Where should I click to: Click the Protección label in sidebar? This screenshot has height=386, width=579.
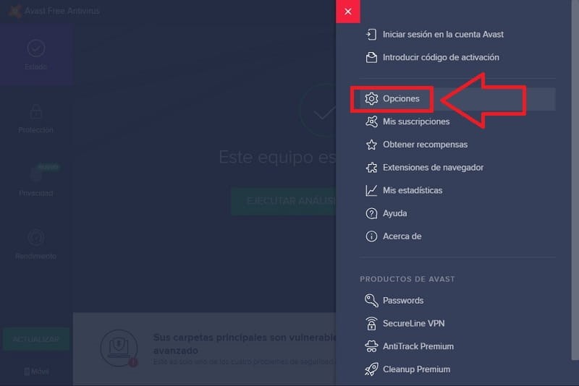click(35, 130)
